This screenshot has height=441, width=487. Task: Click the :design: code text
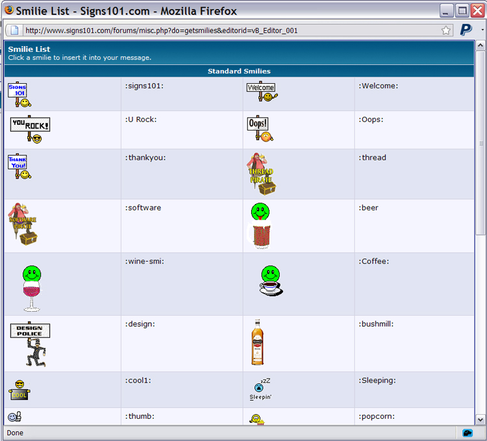pos(140,324)
